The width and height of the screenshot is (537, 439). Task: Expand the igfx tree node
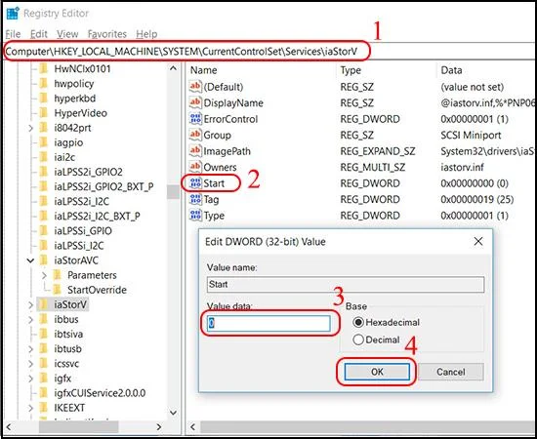click(x=31, y=379)
